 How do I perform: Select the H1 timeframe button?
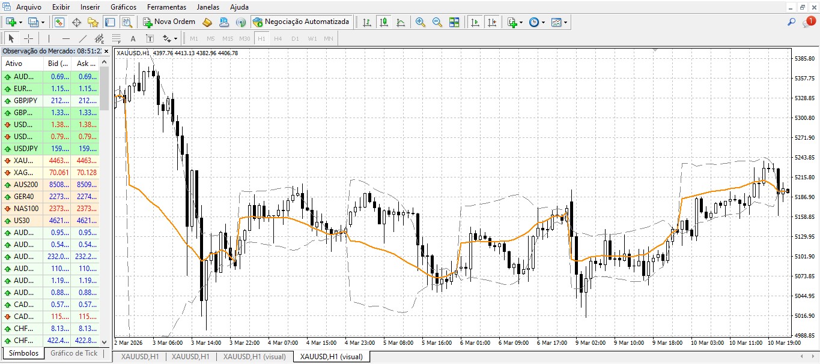(x=261, y=38)
